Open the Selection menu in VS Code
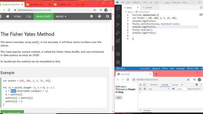203x114 pixels. pos(136,2)
